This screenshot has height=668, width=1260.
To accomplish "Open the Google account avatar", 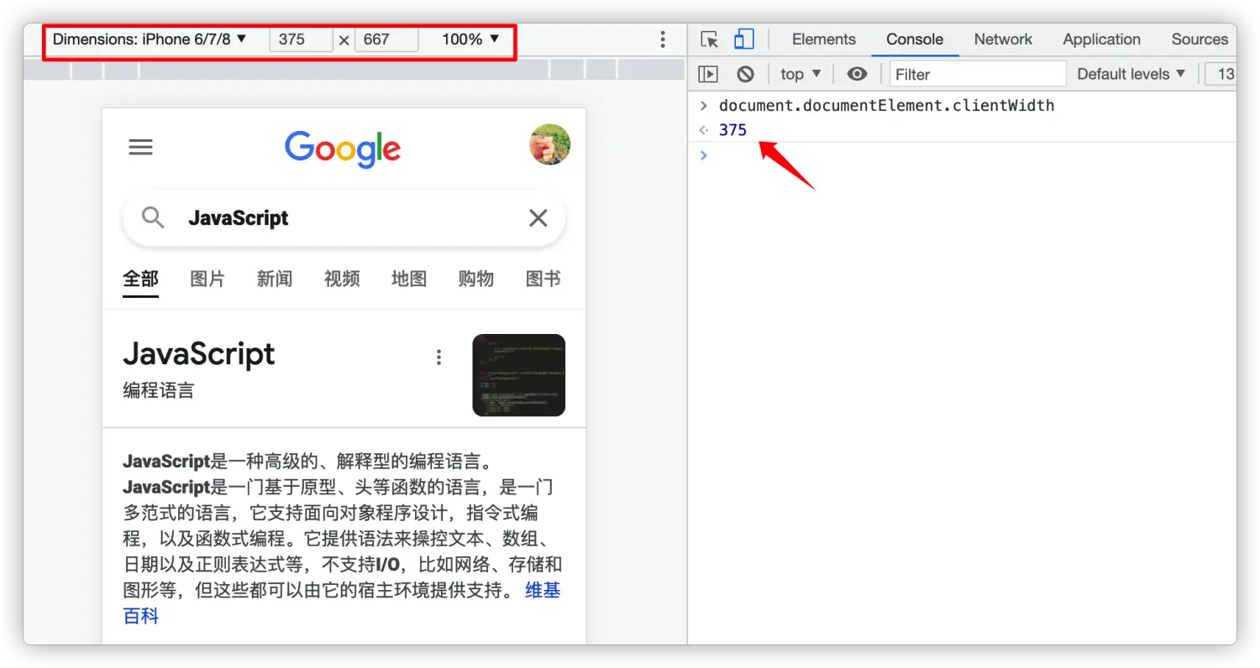I will (x=550, y=144).
